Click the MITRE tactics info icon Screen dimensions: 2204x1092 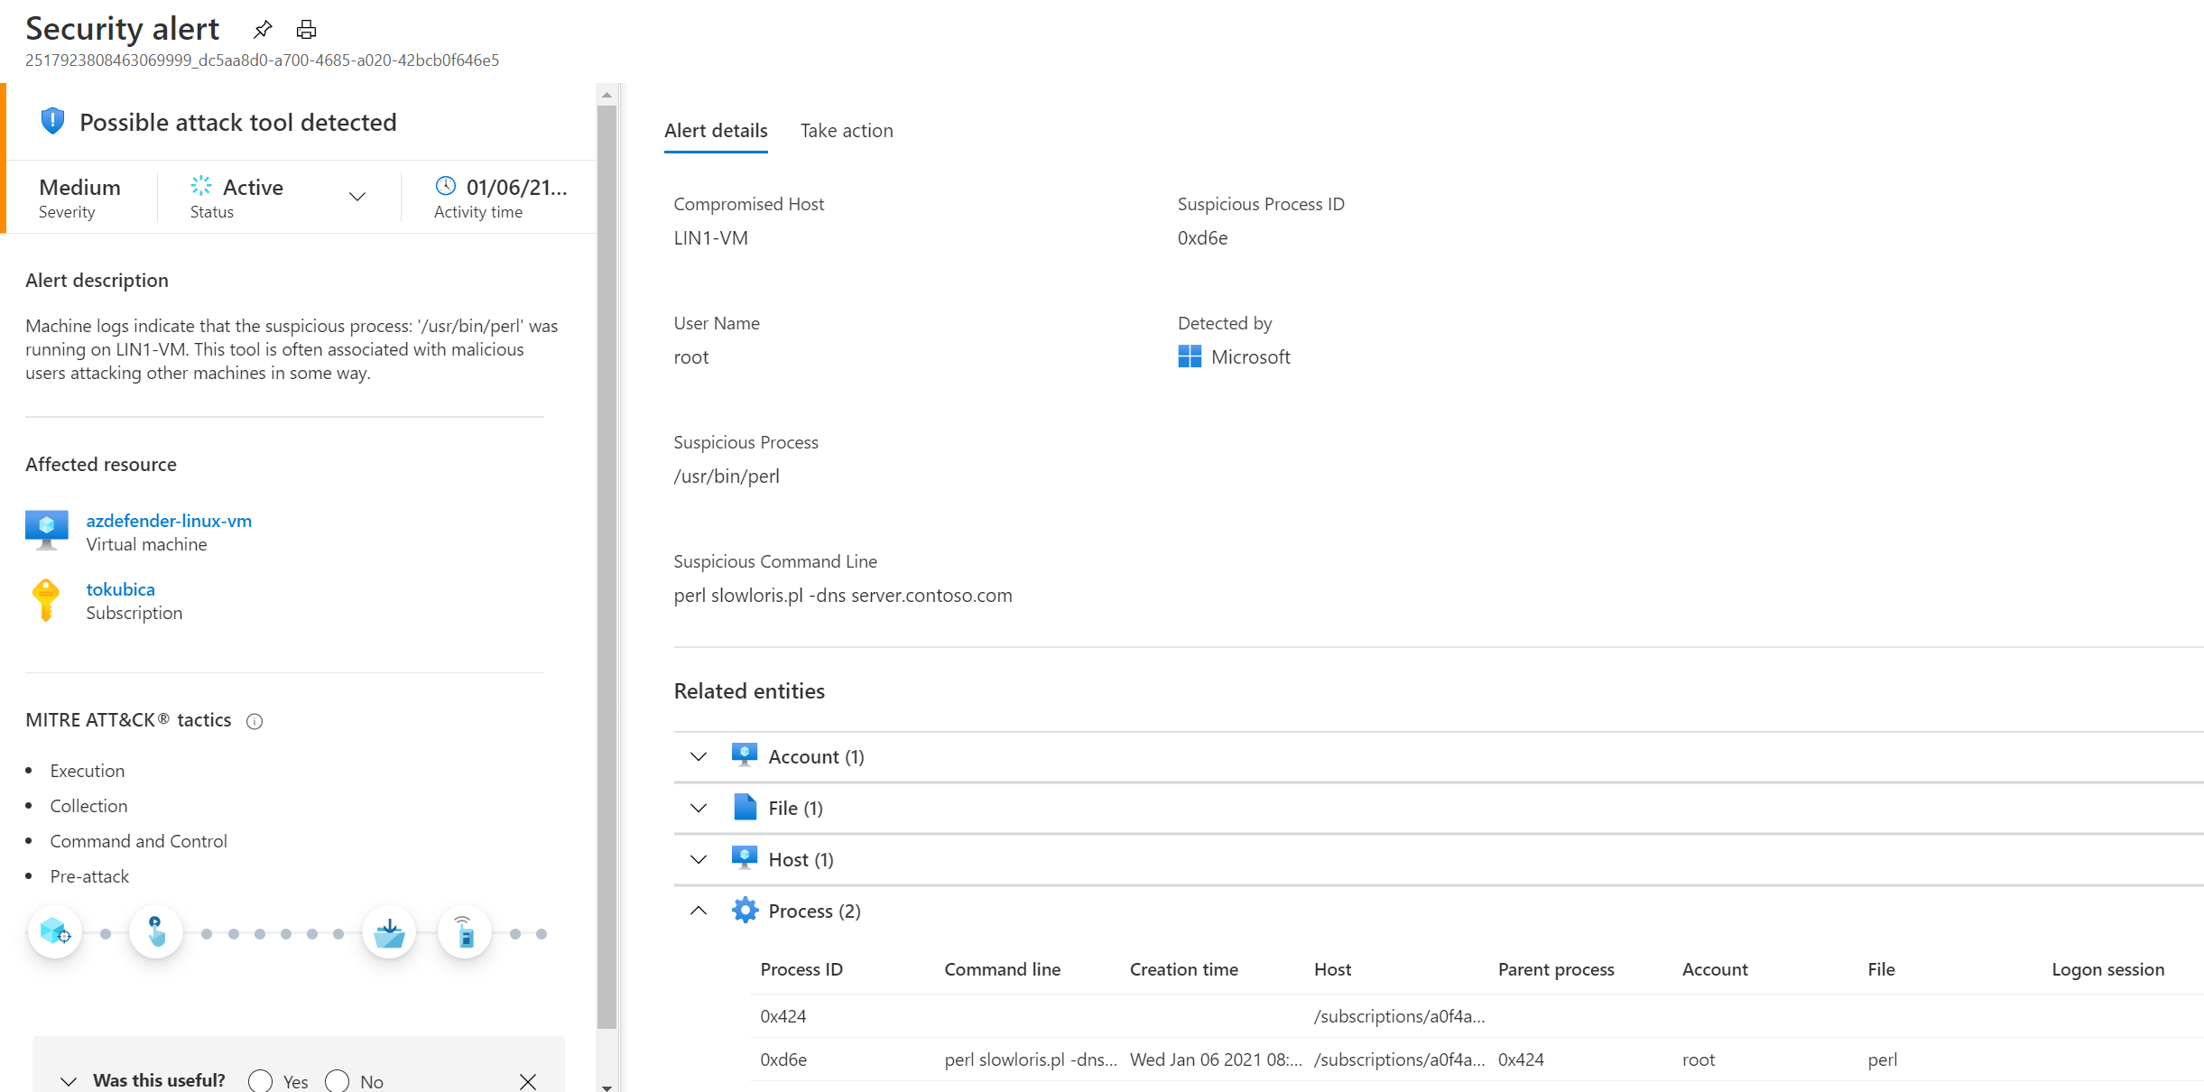click(x=255, y=721)
